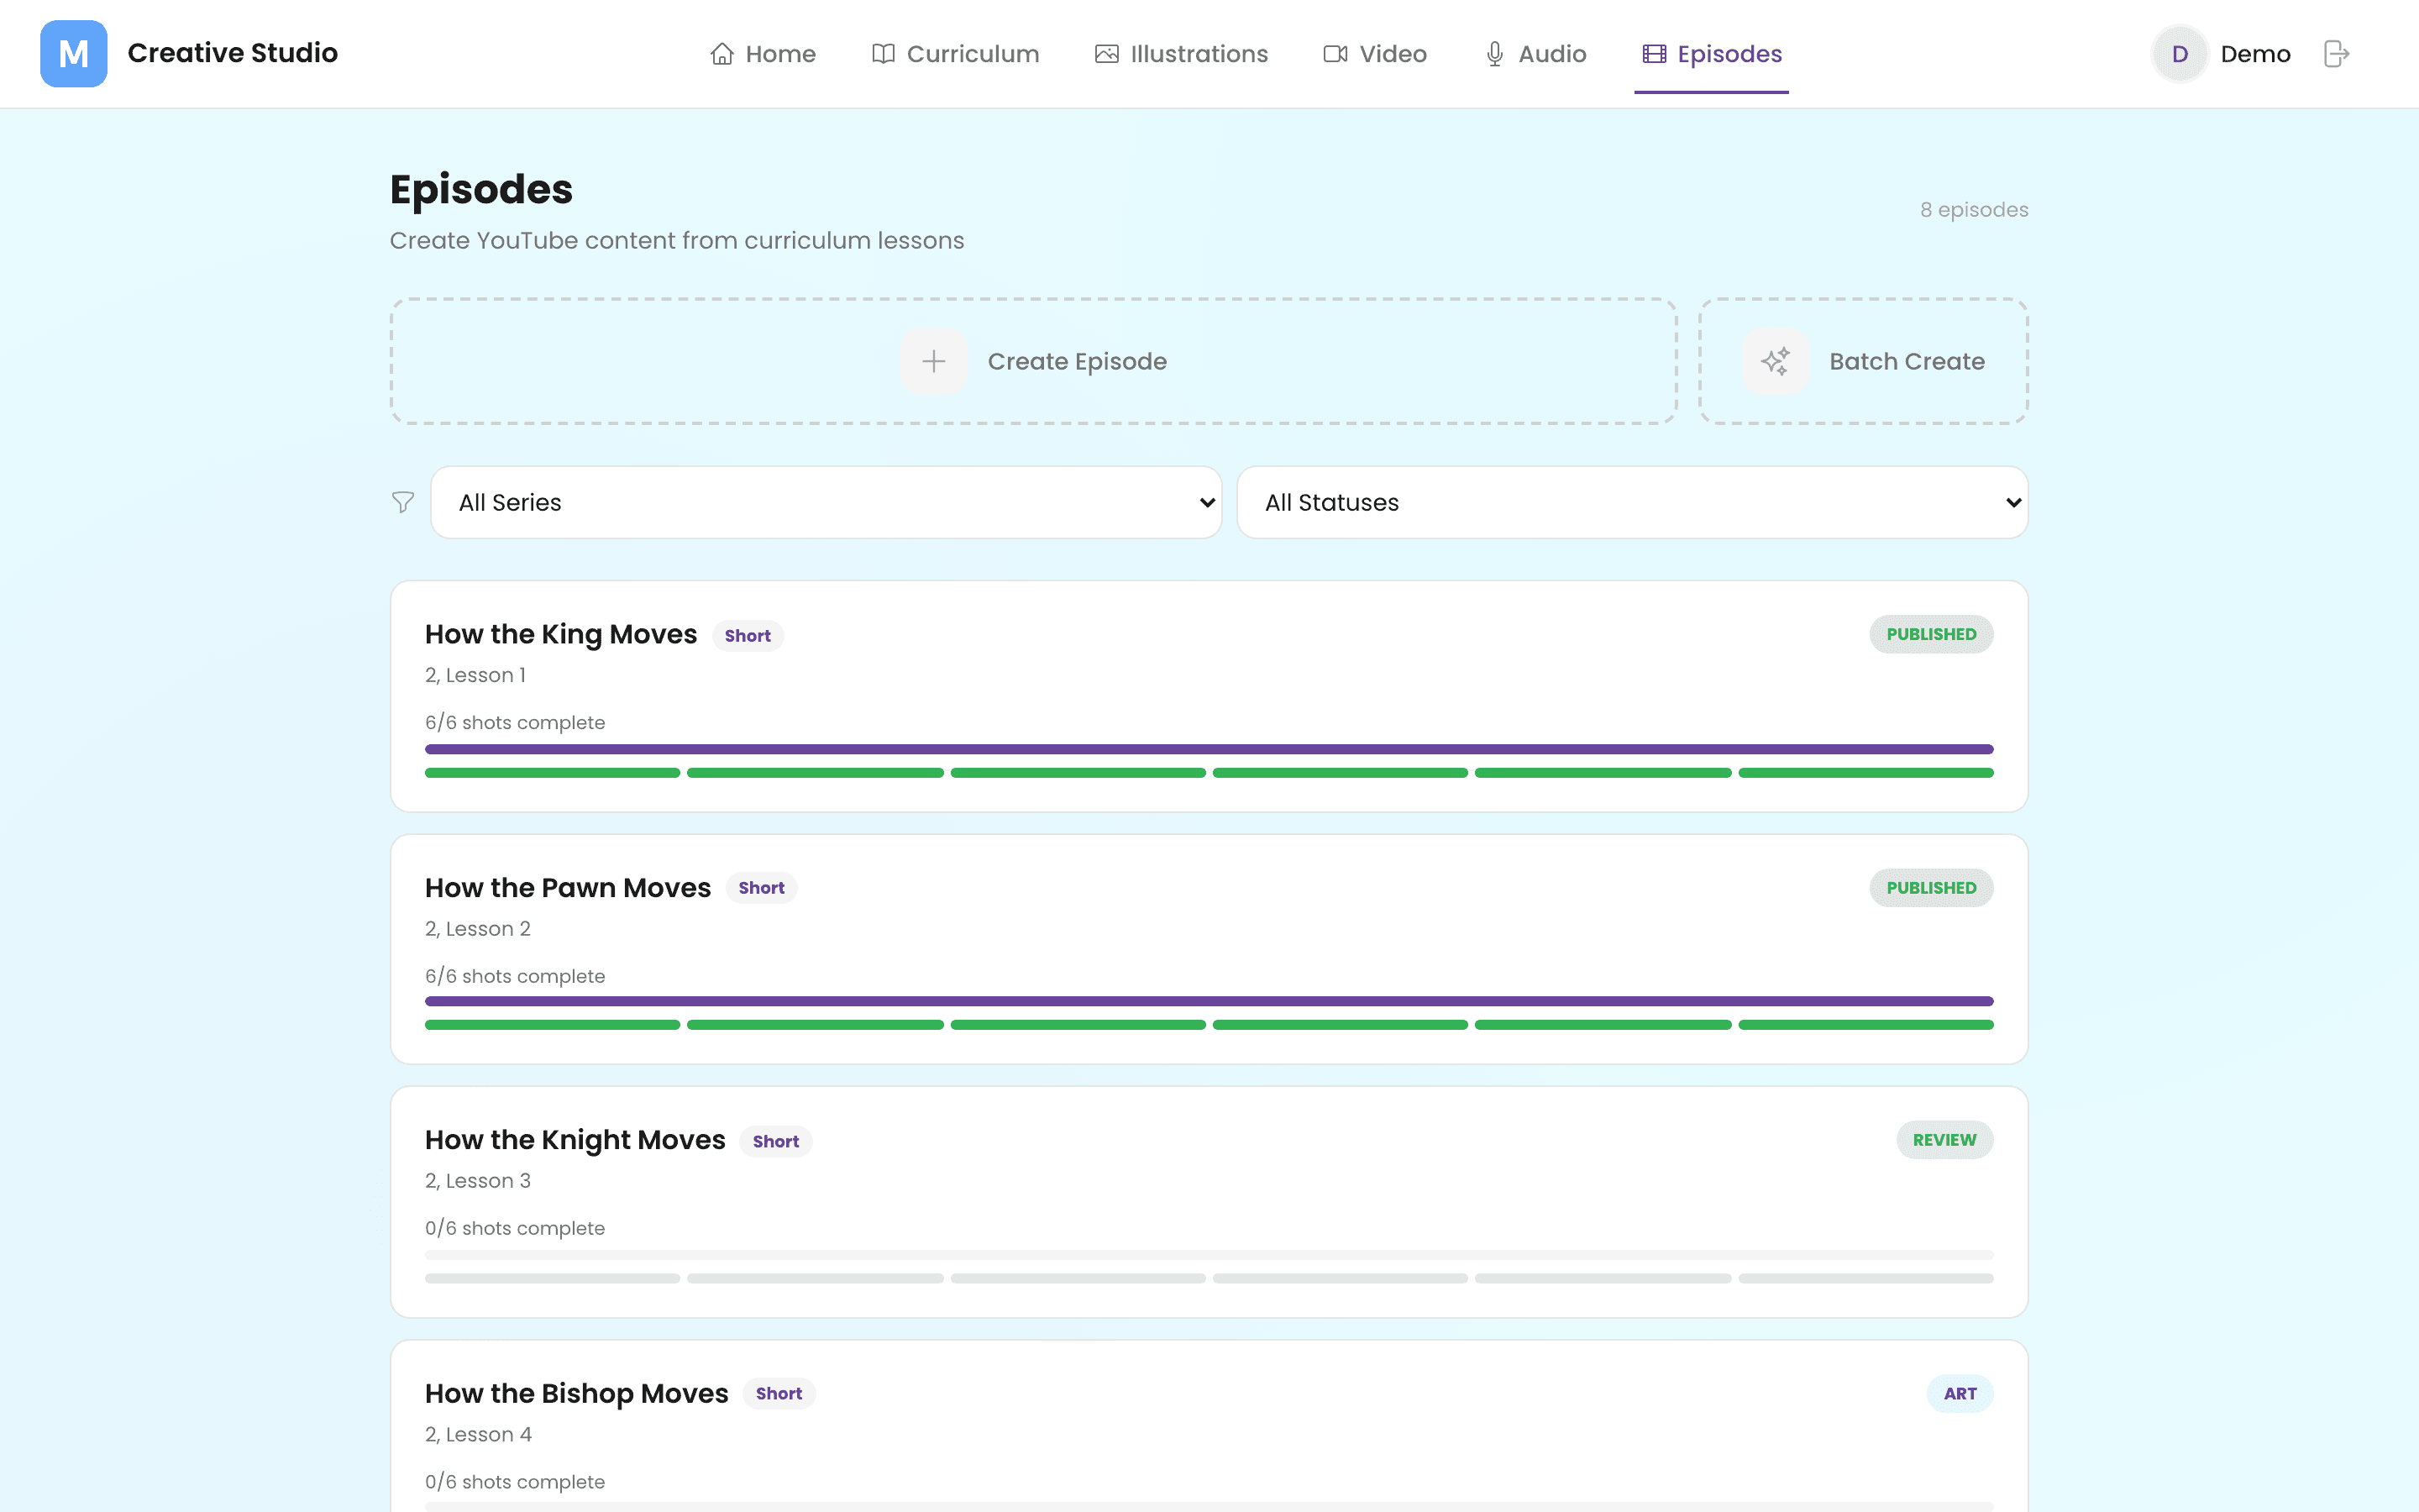
Task: Click the '8 episodes' count text
Action: pos(1974,210)
